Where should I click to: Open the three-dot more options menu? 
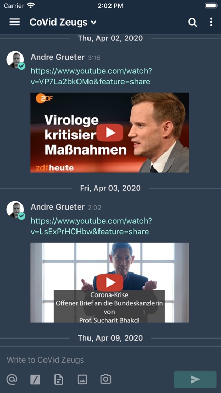pyautogui.click(x=211, y=22)
